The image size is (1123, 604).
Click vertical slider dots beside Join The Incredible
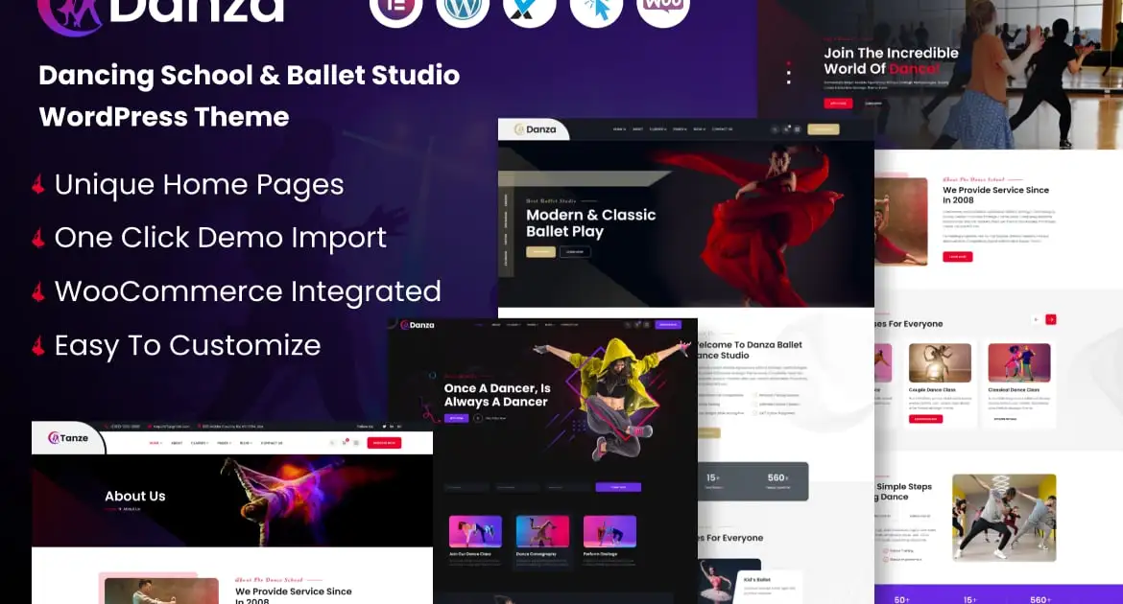(789, 73)
